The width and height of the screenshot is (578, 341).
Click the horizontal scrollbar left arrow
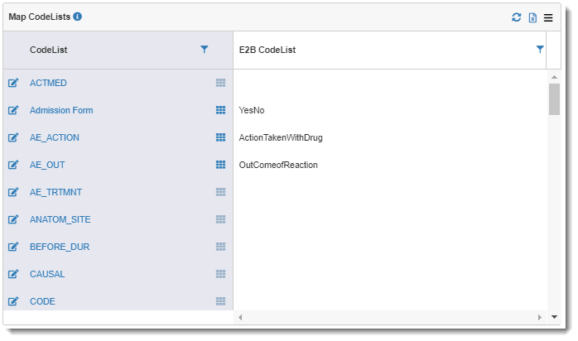[241, 317]
